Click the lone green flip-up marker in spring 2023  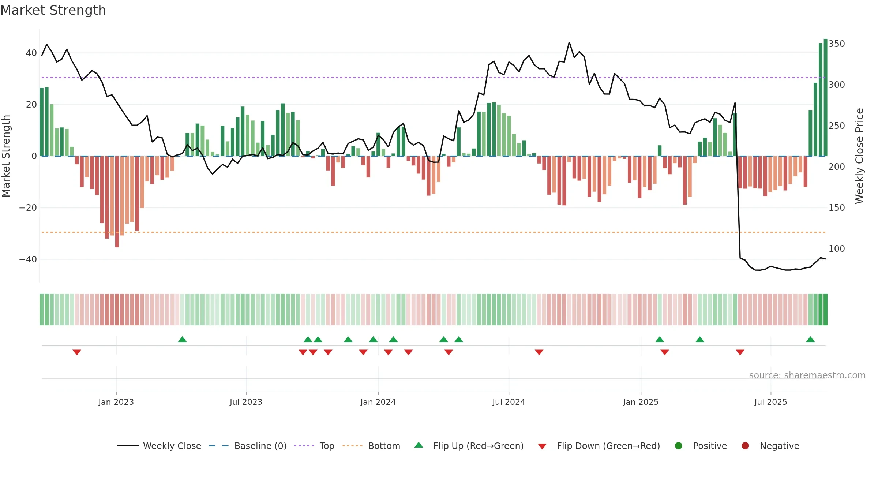[x=182, y=339]
